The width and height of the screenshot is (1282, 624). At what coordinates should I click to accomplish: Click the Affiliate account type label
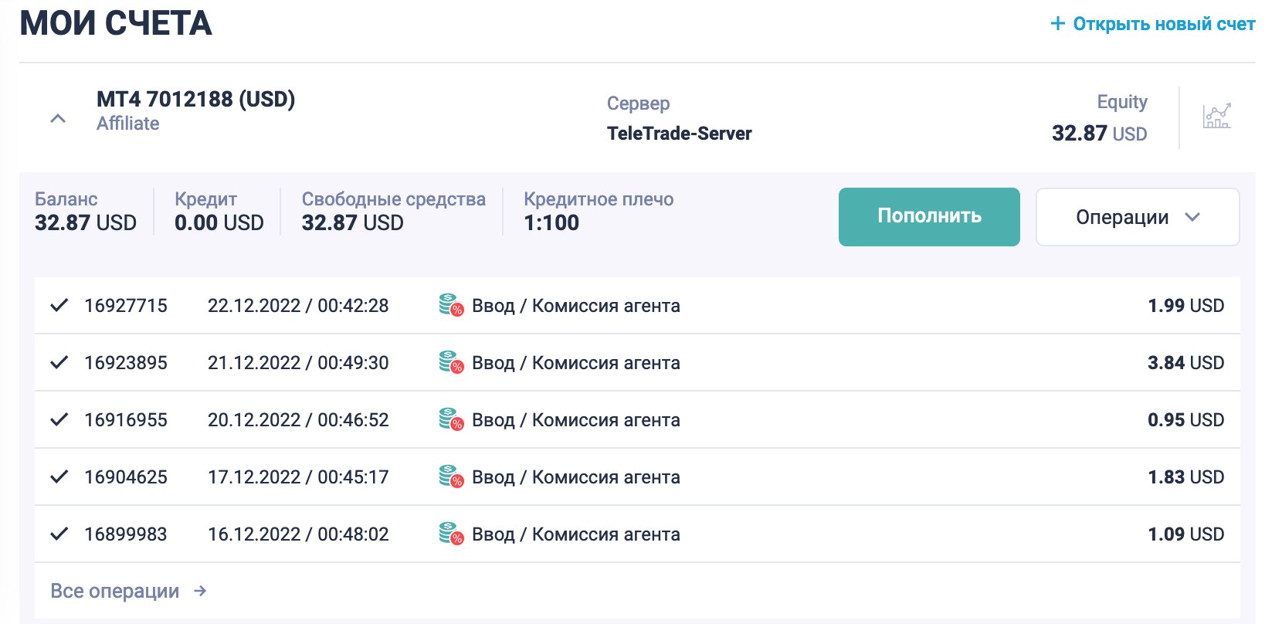click(128, 124)
